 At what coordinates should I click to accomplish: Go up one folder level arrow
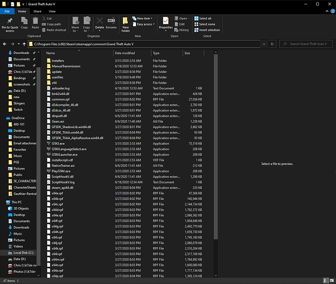coord(24,44)
